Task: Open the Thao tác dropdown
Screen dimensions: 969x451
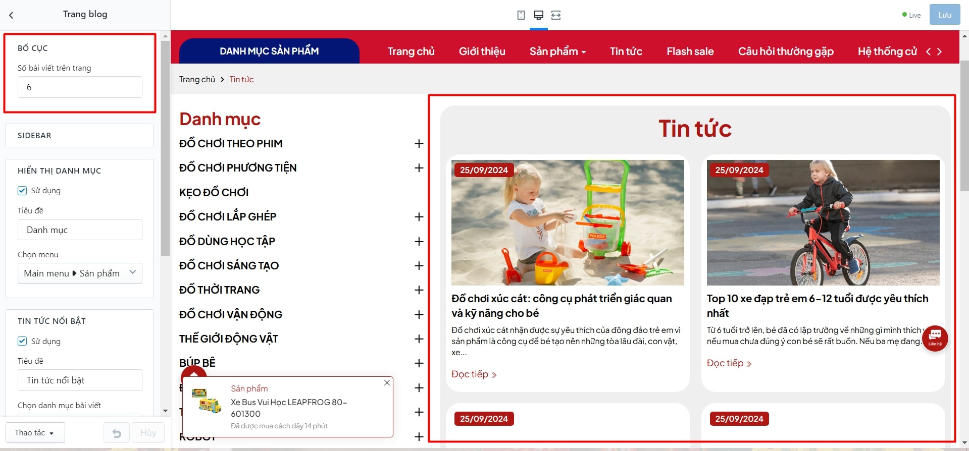Action: [35, 433]
